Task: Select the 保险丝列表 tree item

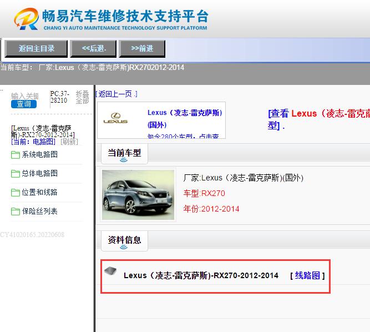Action: [39, 211]
